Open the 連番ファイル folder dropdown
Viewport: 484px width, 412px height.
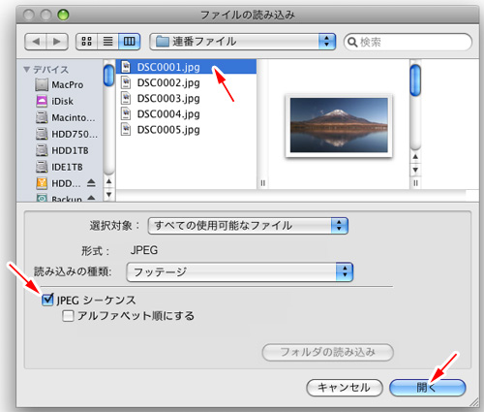243,42
